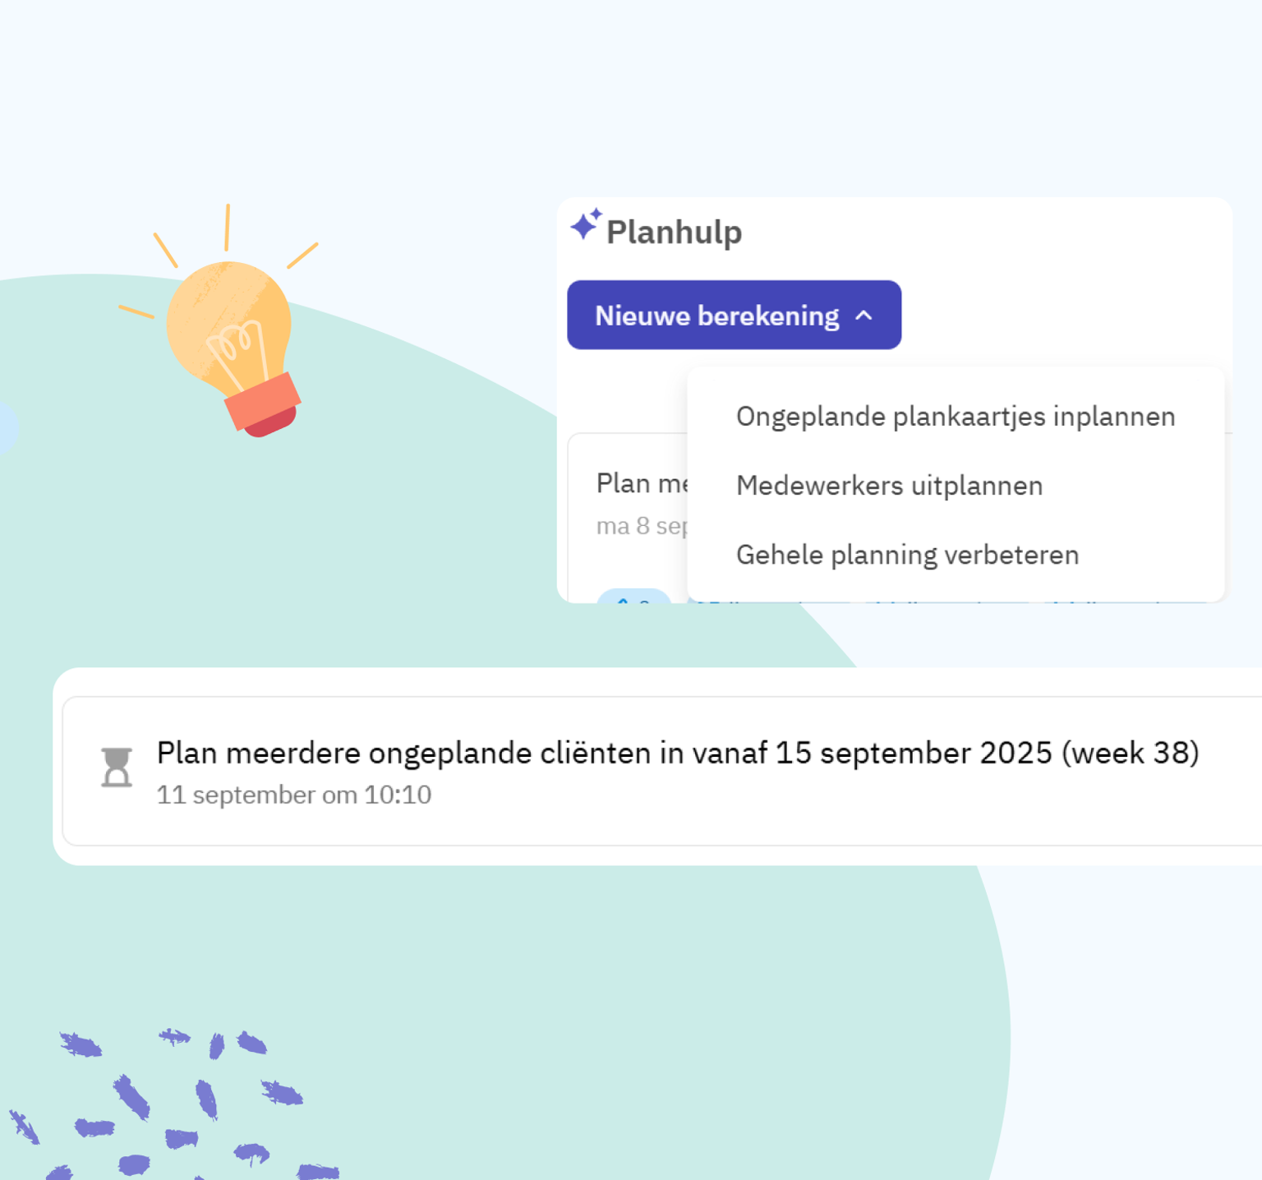Click the 11 september om 10:10 timestamp
1262x1180 pixels.
point(294,795)
